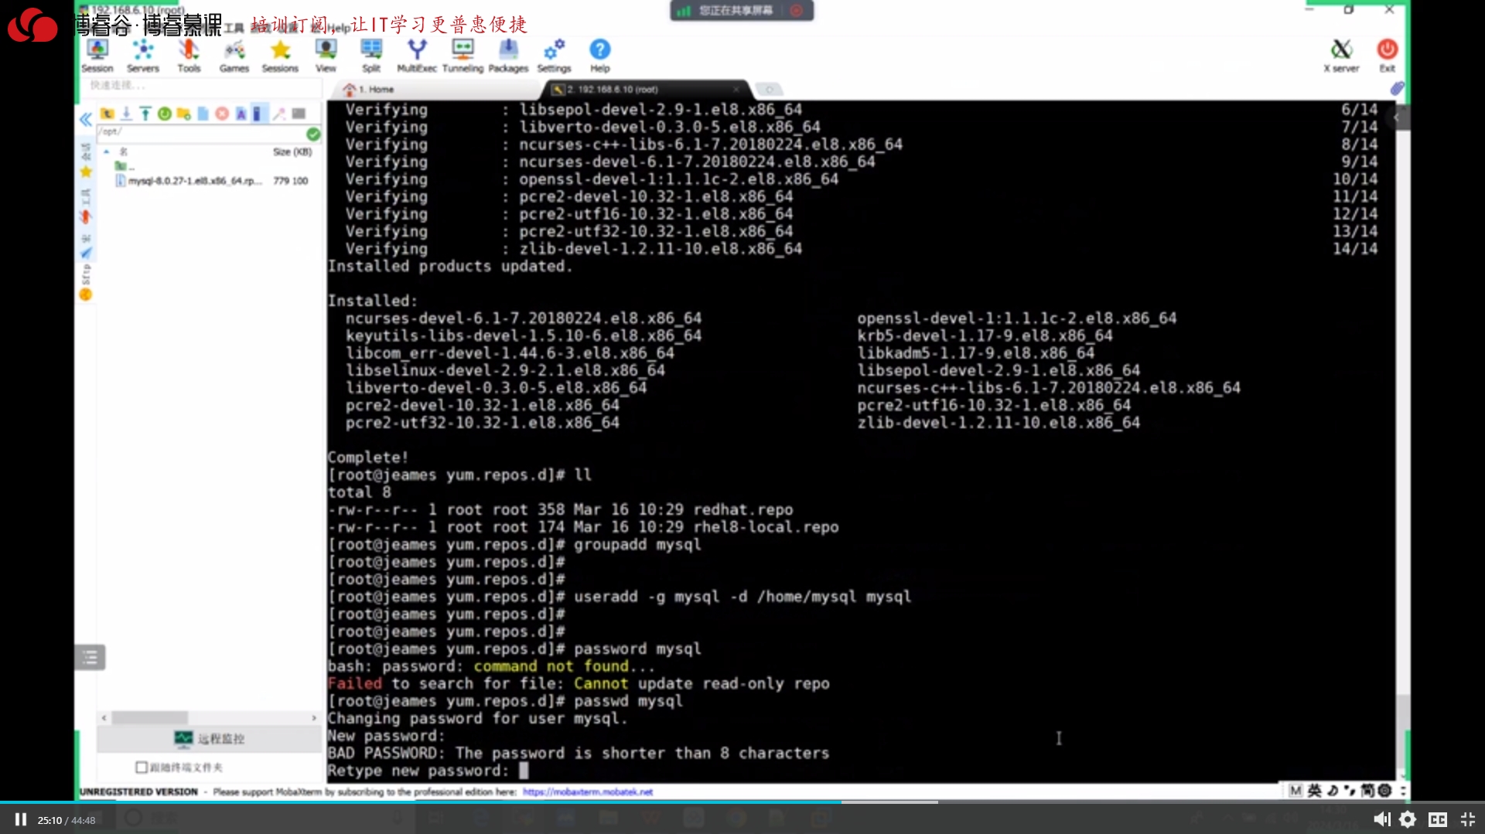This screenshot has width=1485, height=834.
Task: Toggle closed captions on the video player
Action: click(1437, 819)
